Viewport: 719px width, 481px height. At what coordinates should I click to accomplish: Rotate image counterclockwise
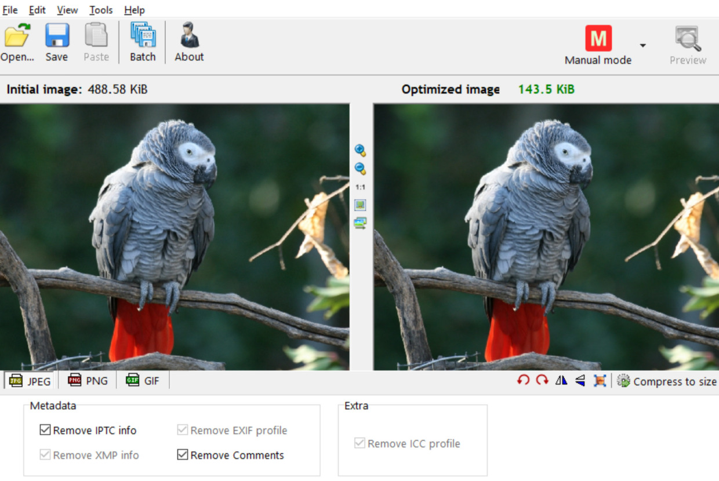pos(523,380)
